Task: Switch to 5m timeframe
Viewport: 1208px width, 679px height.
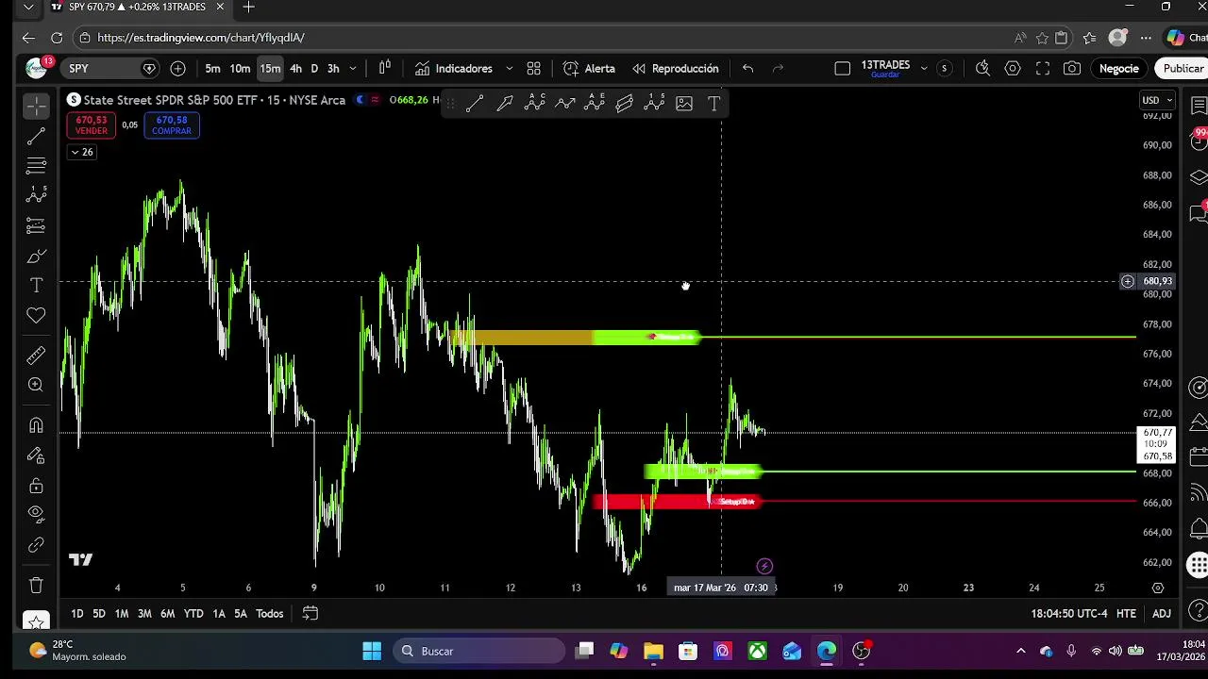Action: coord(213,68)
